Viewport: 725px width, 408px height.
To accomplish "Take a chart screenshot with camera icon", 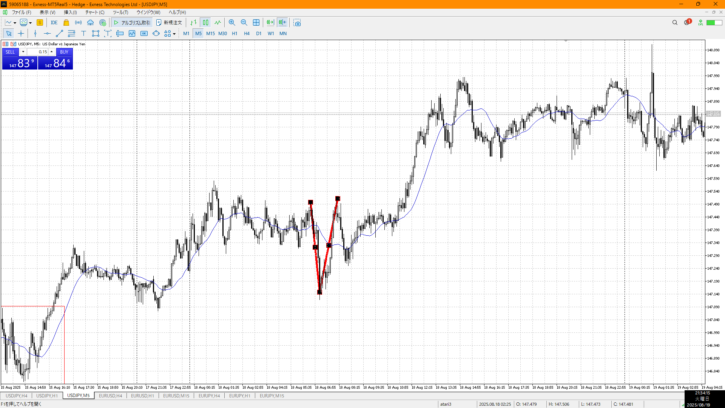I will point(297,23).
